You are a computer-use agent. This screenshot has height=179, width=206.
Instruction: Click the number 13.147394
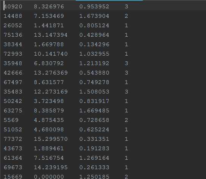[51, 35]
